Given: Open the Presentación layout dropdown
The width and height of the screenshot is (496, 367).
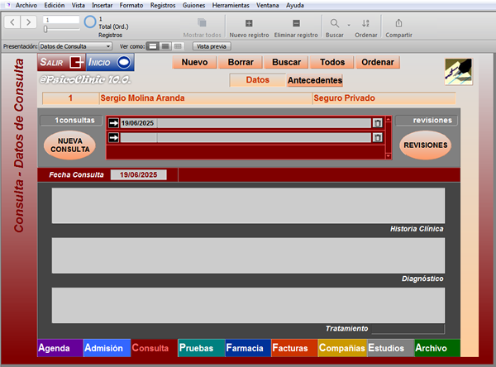Looking at the screenshot, I should point(75,46).
